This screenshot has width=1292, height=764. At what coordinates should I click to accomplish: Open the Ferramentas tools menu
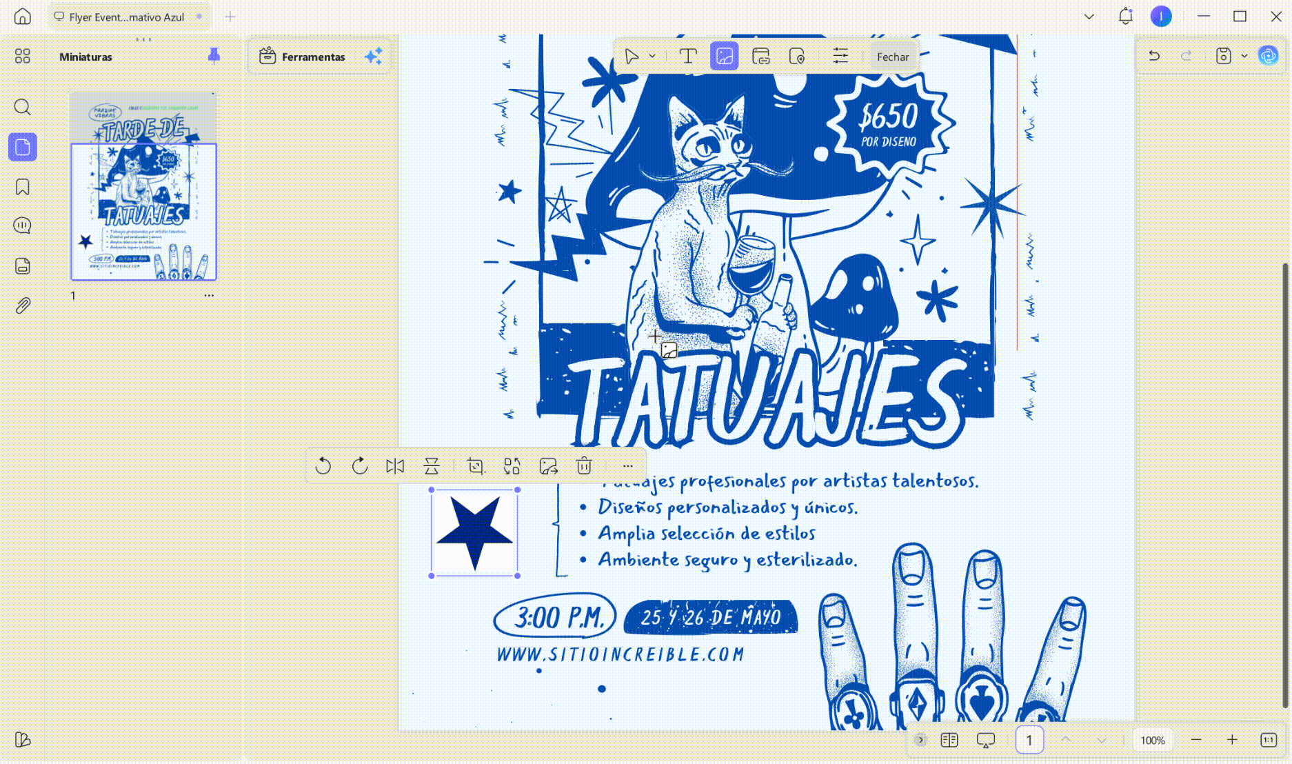point(302,57)
